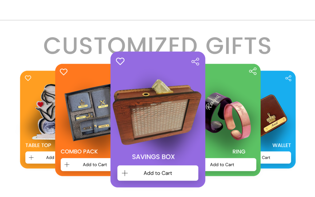
Task: Add Savings Box to cart
Action: (158, 173)
